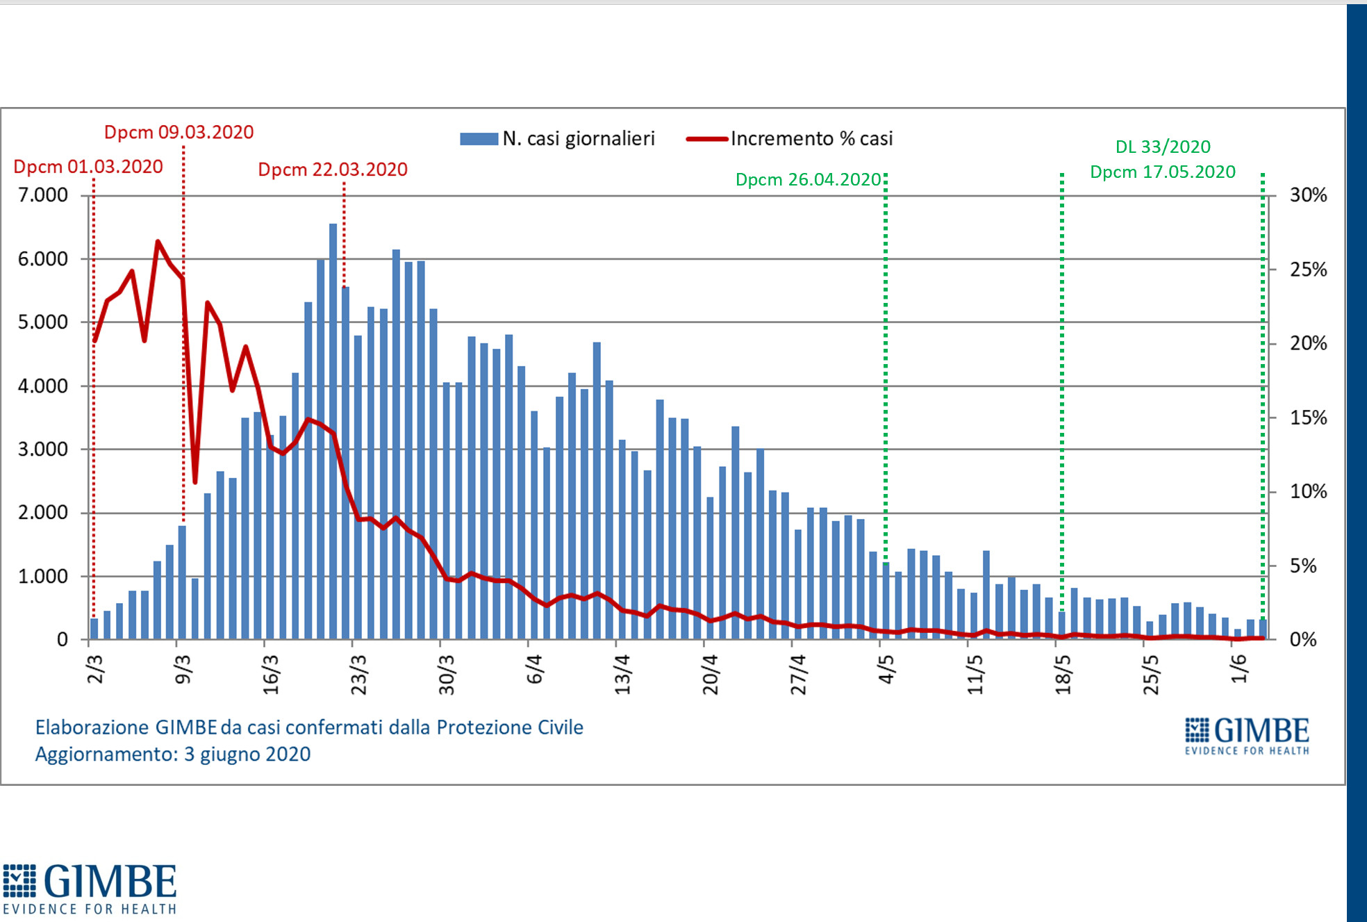Click the 6/4 date label on x-axis
This screenshot has width=1367, height=922.
point(534,668)
